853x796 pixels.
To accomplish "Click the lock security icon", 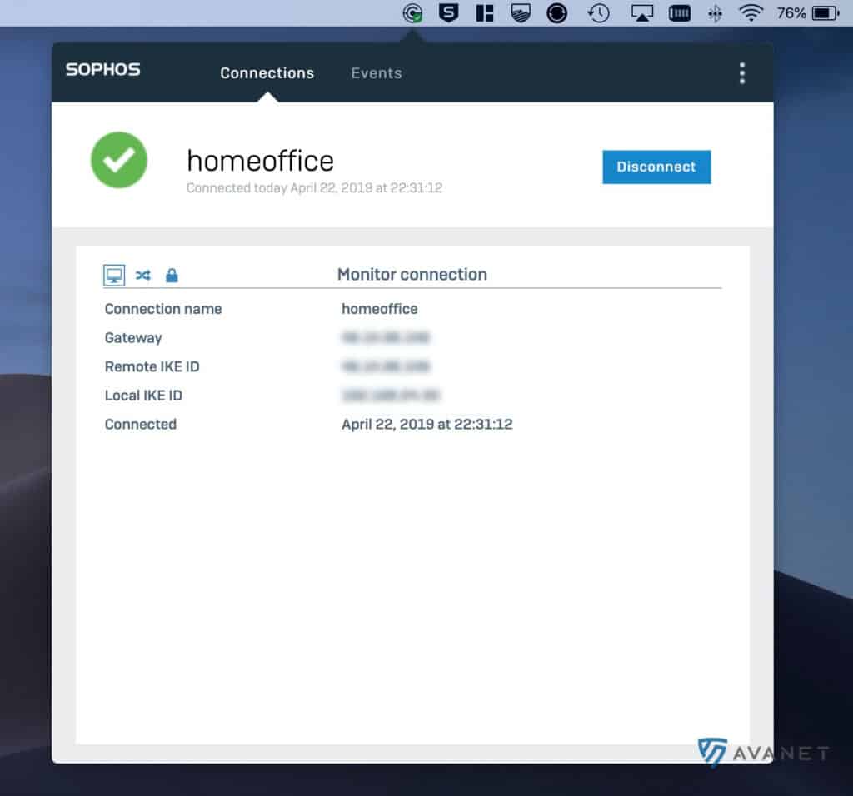I will [x=172, y=275].
